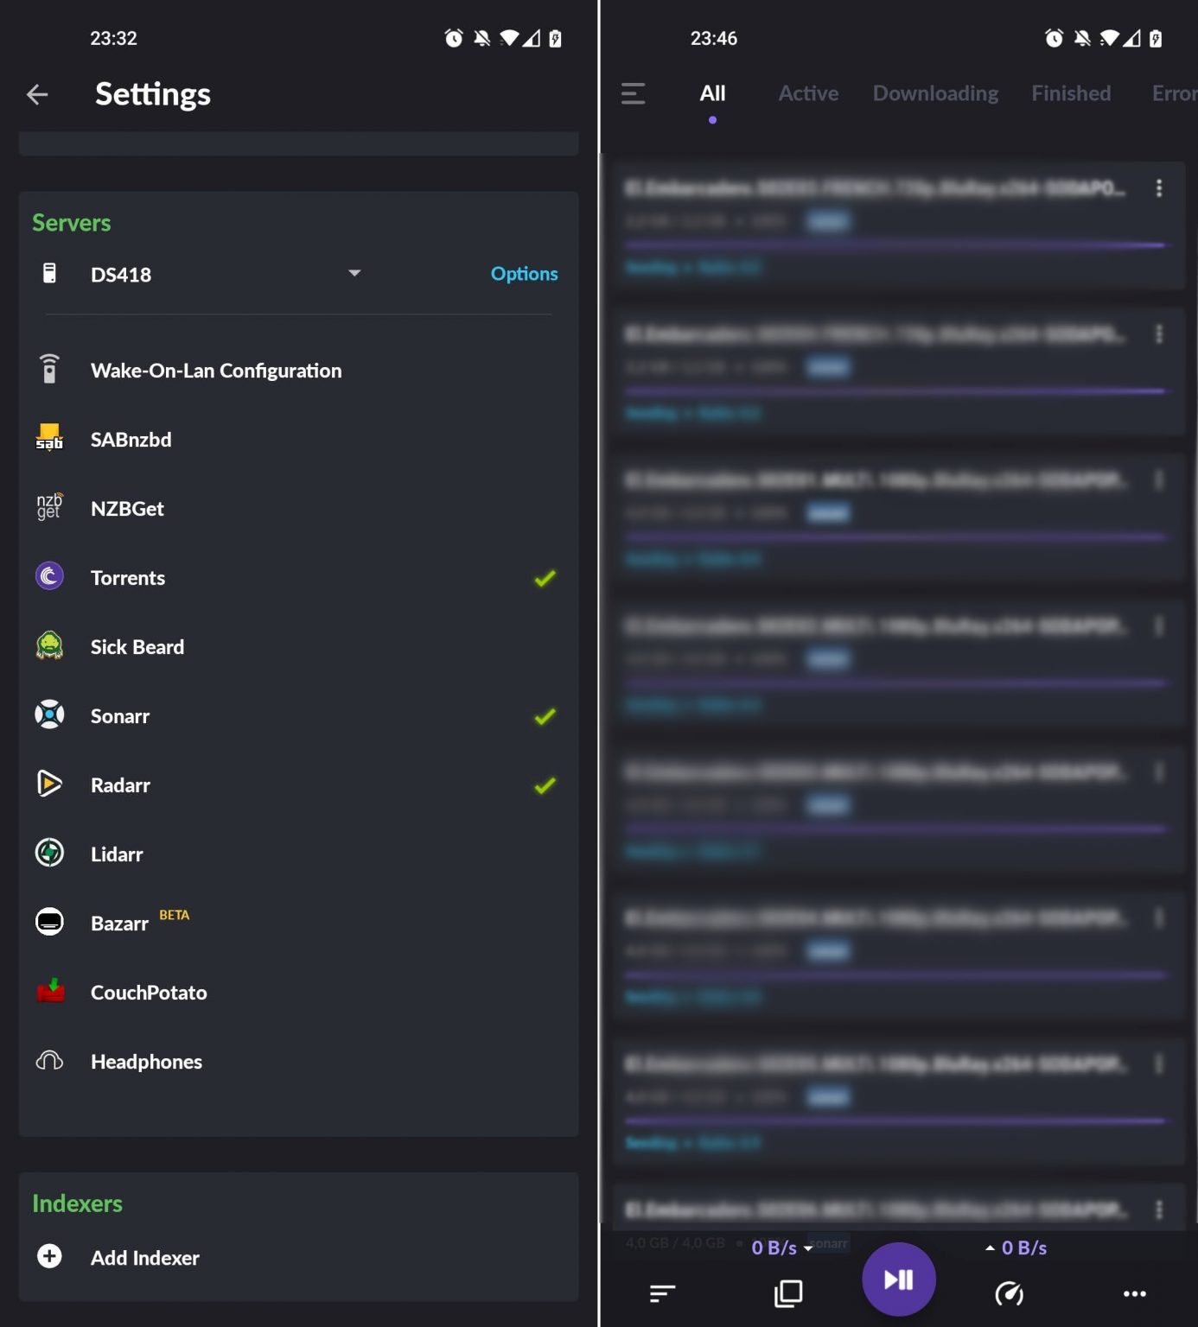Open the upload speed limit dropdown

point(1016,1248)
